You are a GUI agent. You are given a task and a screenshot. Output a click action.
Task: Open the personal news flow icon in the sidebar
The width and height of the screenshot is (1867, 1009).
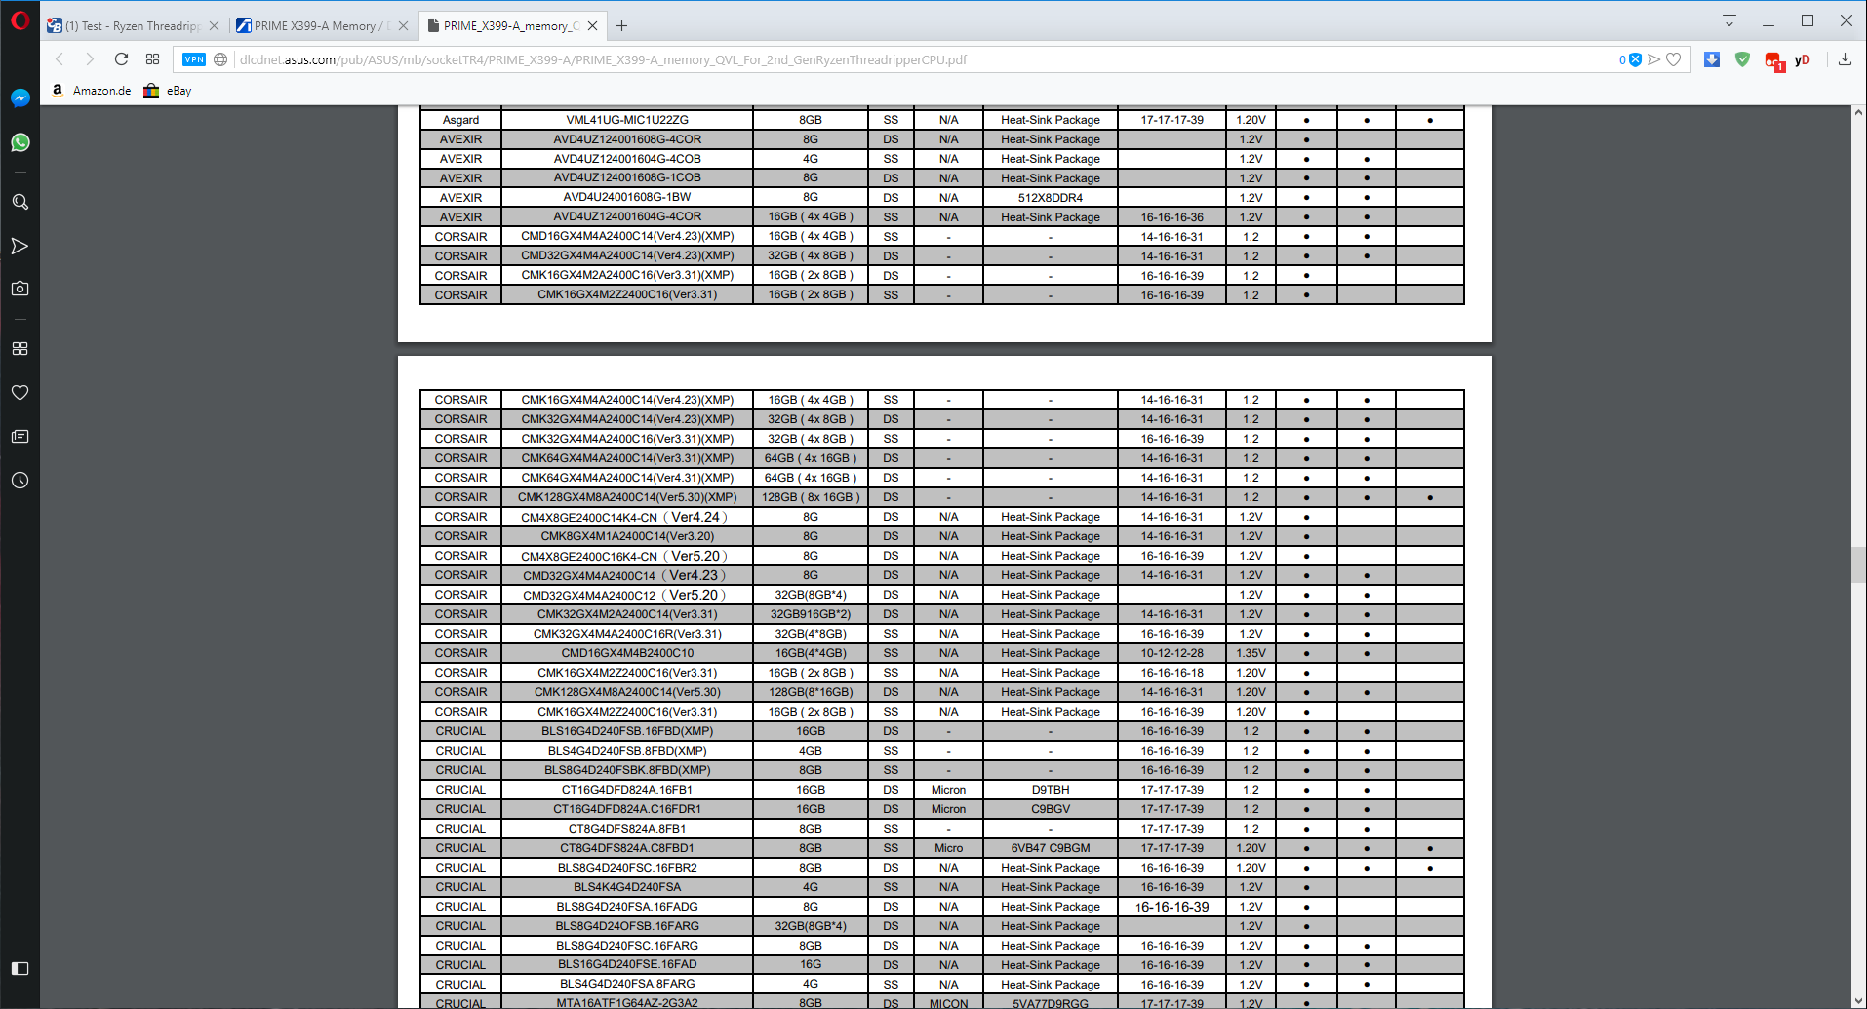(x=20, y=246)
